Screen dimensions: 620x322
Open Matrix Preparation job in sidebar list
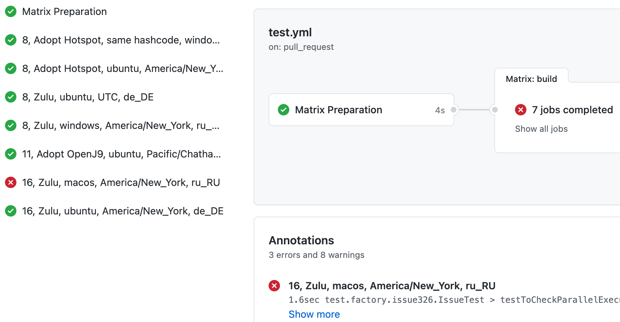(x=64, y=11)
